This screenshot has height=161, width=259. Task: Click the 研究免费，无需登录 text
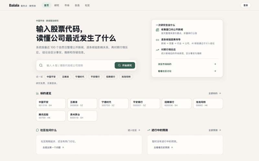[x=47, y=83]
